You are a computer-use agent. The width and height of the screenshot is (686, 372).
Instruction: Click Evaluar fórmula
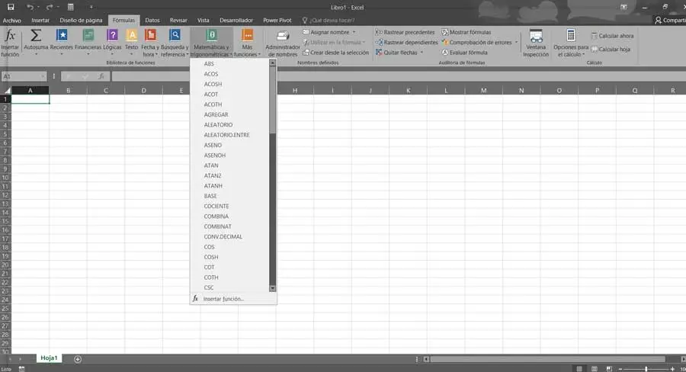(x=464, y=53)
